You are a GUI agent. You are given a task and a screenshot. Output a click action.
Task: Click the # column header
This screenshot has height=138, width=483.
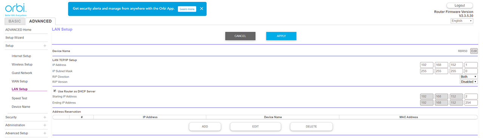click(x=82, y=117)
